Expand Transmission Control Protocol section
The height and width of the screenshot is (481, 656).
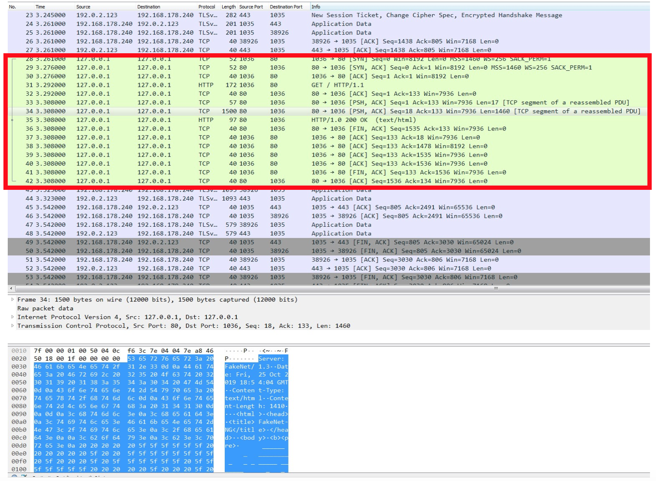pos(12,326)
